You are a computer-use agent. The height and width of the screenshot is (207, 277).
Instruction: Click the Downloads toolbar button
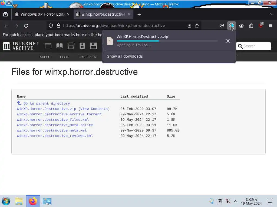(232, 26)
